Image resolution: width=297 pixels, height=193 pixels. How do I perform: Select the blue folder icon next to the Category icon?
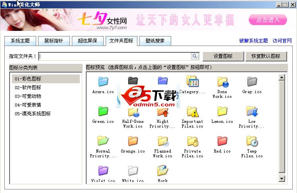click(x=163, y=80)
